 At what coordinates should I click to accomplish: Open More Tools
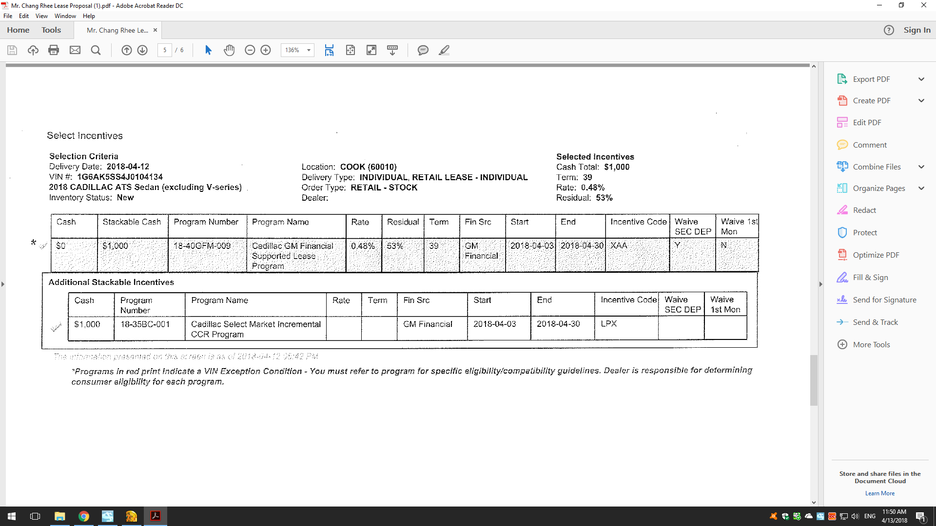tap(871, 345)
